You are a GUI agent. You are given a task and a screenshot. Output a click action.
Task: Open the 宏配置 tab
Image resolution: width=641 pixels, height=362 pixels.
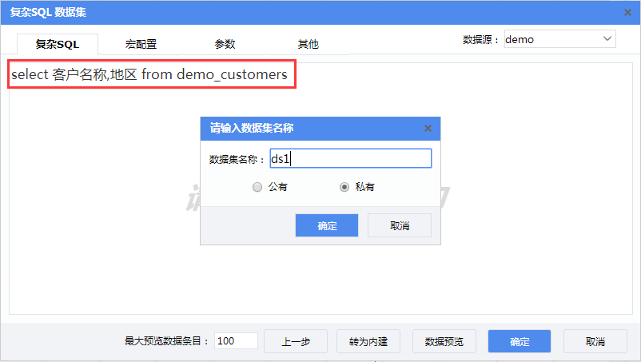pyautogui.click(x=141, y=44)
